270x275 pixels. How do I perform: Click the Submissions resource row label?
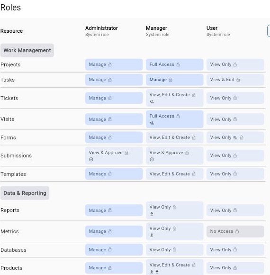pyautogui.click(x=16, y=156)
